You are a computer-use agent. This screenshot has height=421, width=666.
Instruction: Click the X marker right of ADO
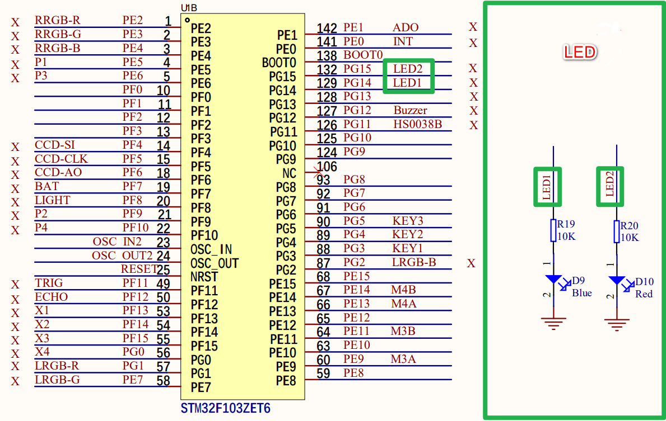[x=473, y=27]
